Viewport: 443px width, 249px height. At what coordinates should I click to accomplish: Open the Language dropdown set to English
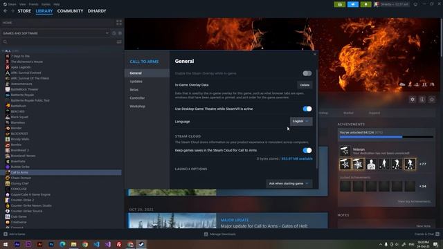tap(301, 122)
